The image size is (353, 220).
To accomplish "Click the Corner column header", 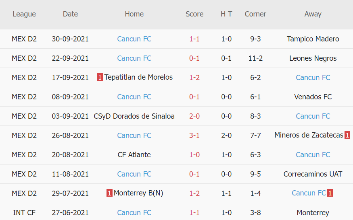I will tap(255, 14).
